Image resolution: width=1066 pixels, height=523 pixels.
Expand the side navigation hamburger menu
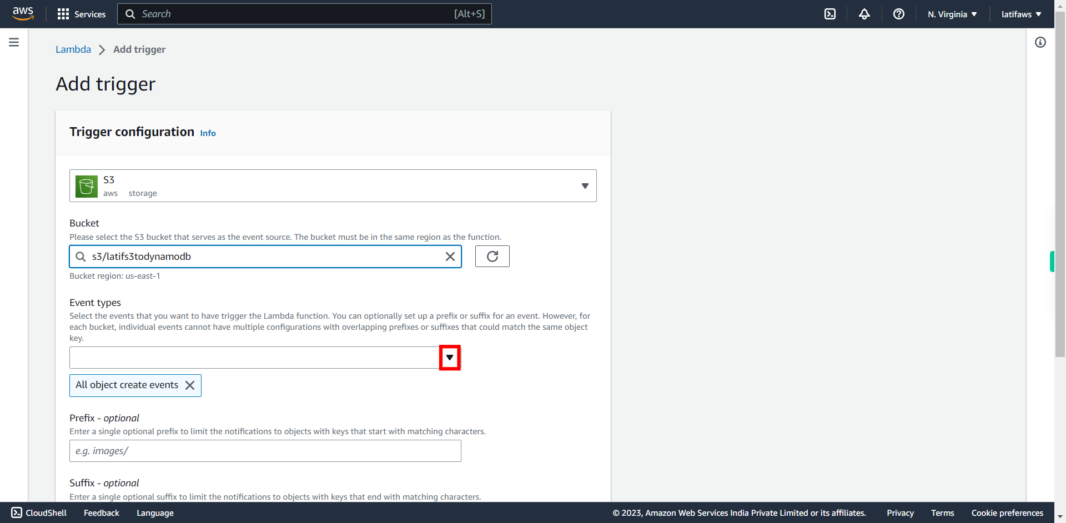pos(14,42)
